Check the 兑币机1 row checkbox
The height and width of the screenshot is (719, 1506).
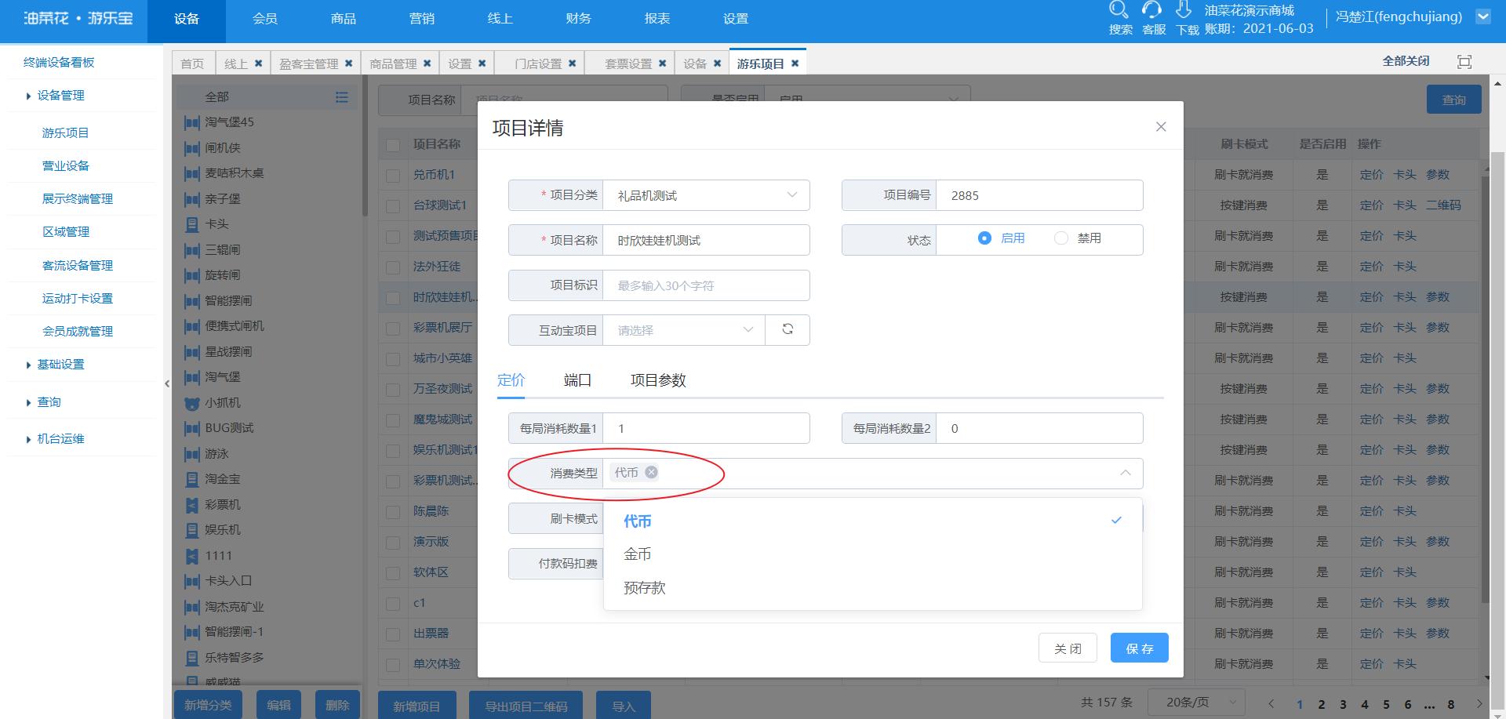coord(393,176)
